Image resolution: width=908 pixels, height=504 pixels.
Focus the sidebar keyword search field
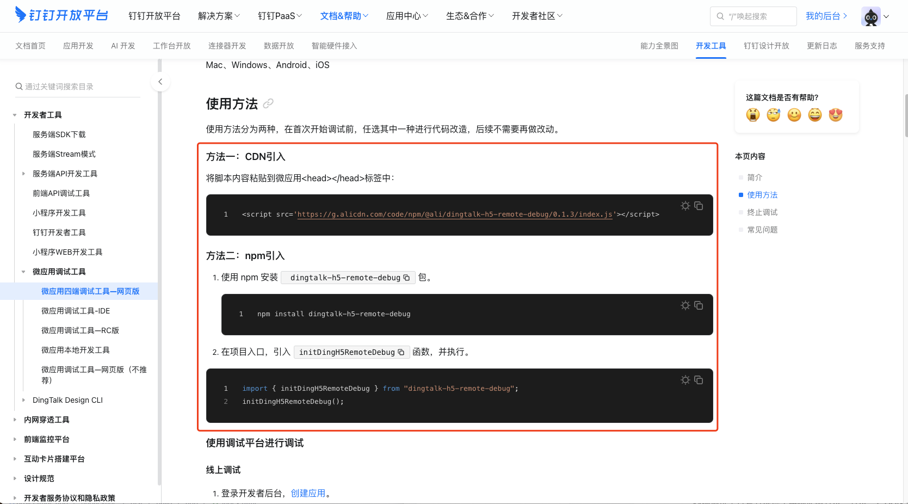point(78,87)
